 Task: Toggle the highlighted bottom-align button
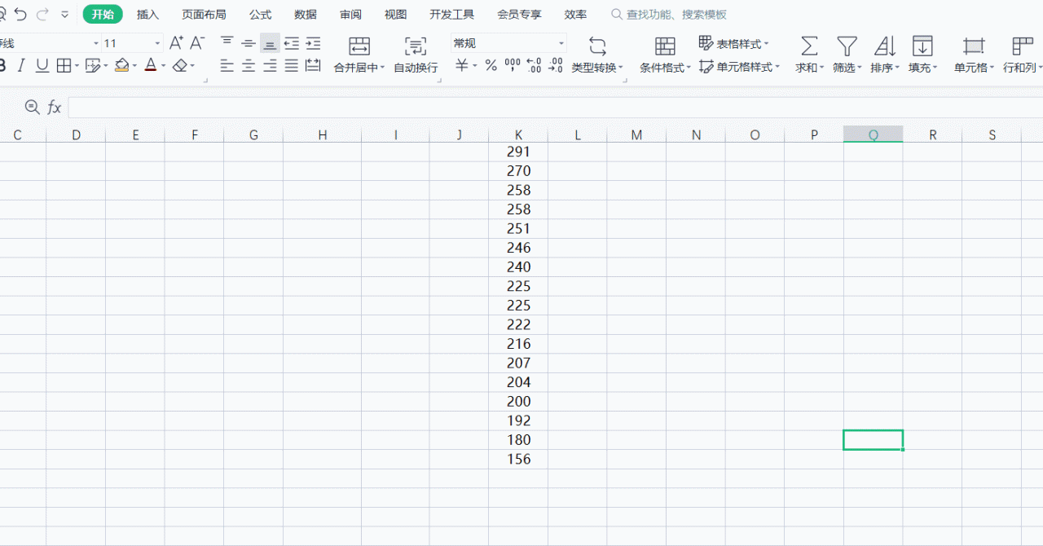[270, 43]
